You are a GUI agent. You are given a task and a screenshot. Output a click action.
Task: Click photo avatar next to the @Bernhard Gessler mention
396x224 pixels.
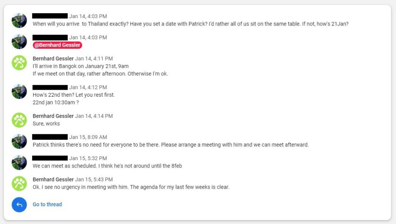[19, 41]
